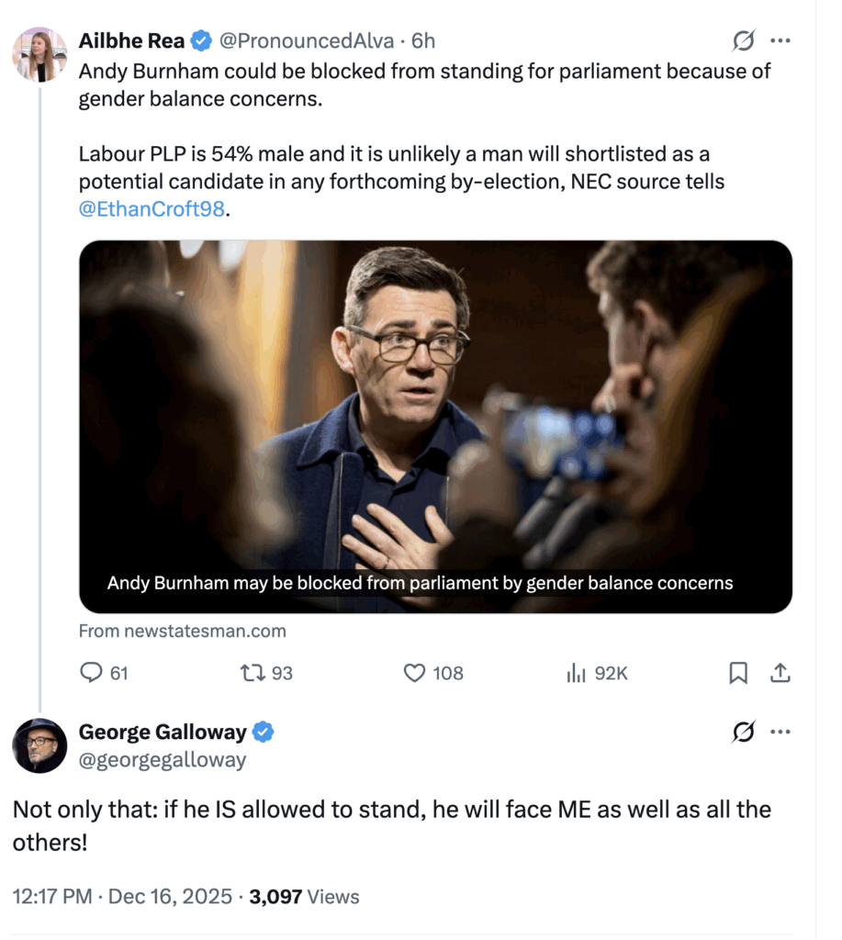This screenshot has width=842, height=940.
Task: Click the George Galloway display name
Action: click(x=163, y=732)
